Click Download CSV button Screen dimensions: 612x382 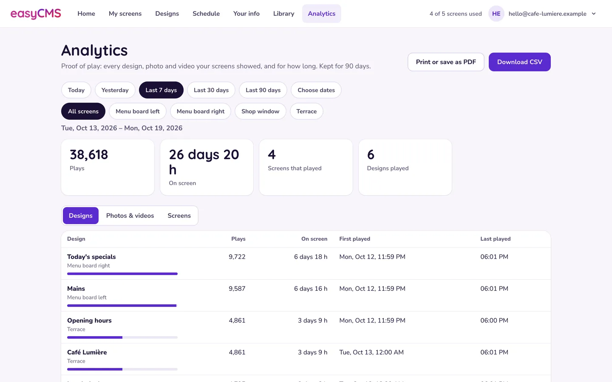coord(519,62)
